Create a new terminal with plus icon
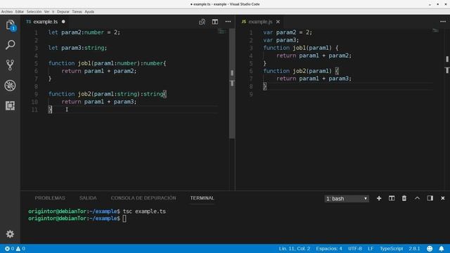Viewport: 450px width, 253px height. 379,198
